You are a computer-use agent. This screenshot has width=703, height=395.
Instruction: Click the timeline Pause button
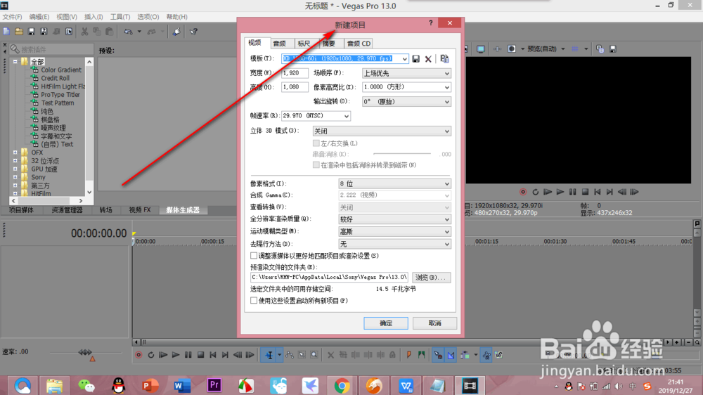coord(188,355)
